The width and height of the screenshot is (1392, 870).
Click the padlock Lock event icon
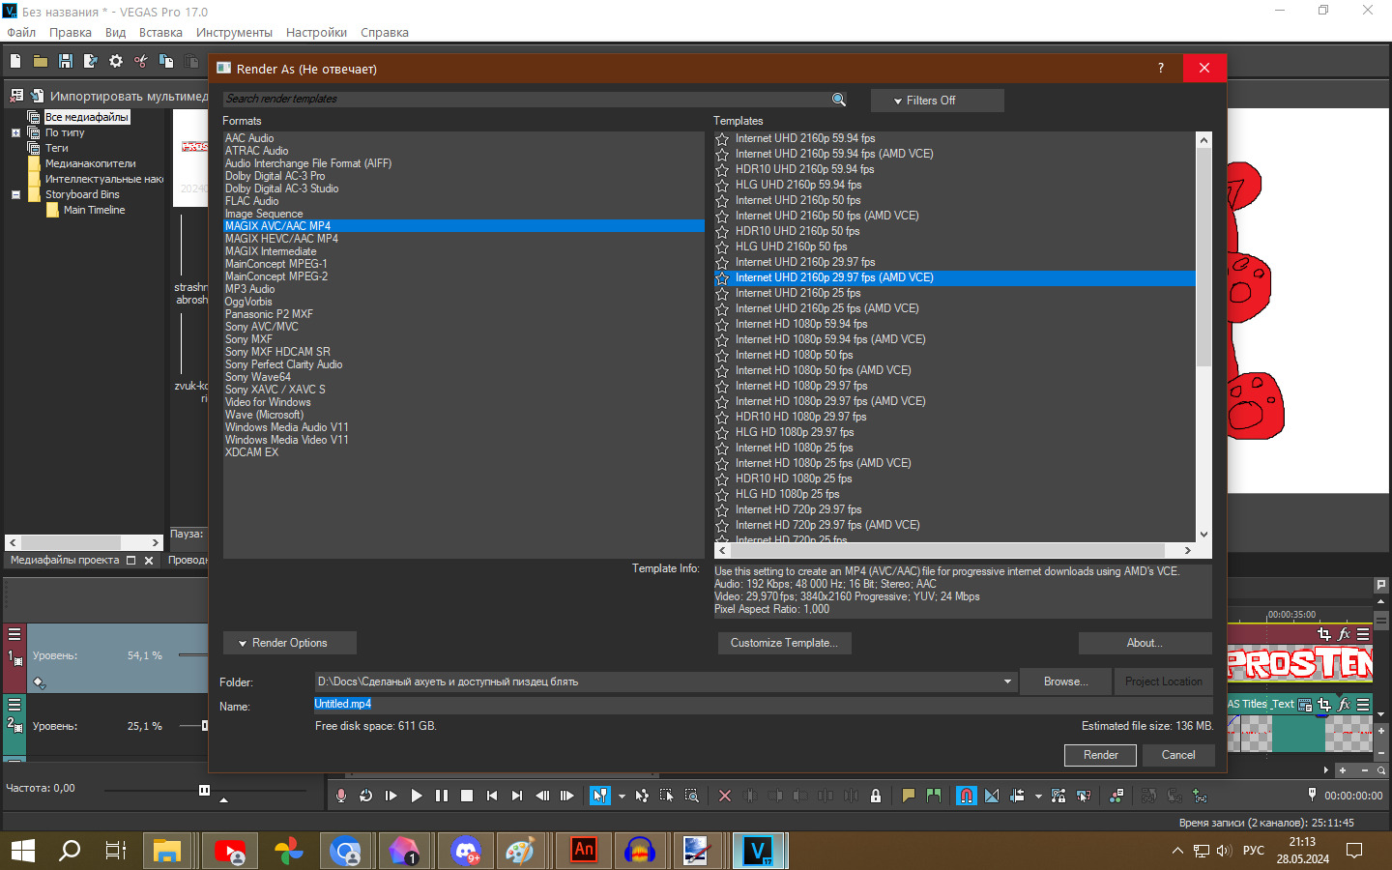pyautogui.click(x=876, y=796)
